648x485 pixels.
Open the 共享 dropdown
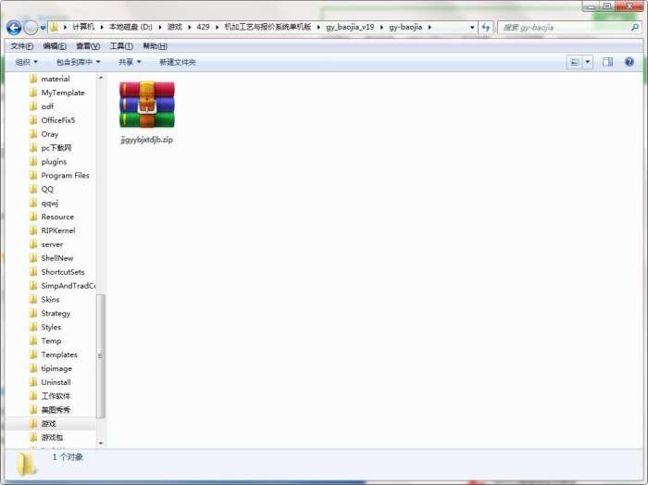click(x=130, y=62)
